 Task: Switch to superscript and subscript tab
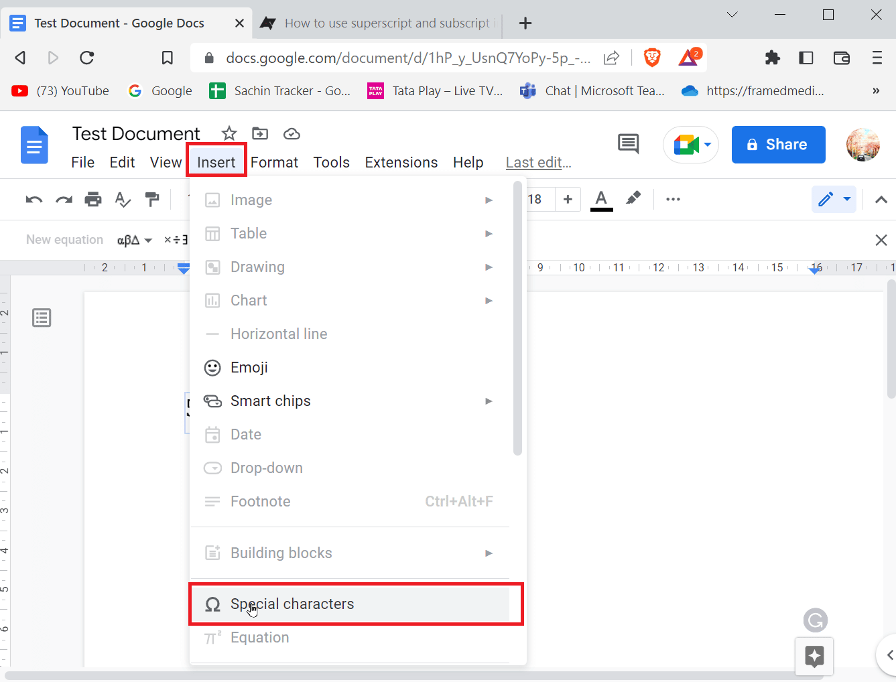click(x=377, y=23)
